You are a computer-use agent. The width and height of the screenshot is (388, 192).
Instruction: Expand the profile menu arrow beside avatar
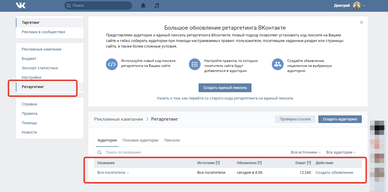[x=364, y=6]
